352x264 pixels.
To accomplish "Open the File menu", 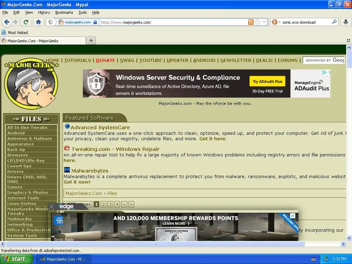I will click(x=5, y=12).
